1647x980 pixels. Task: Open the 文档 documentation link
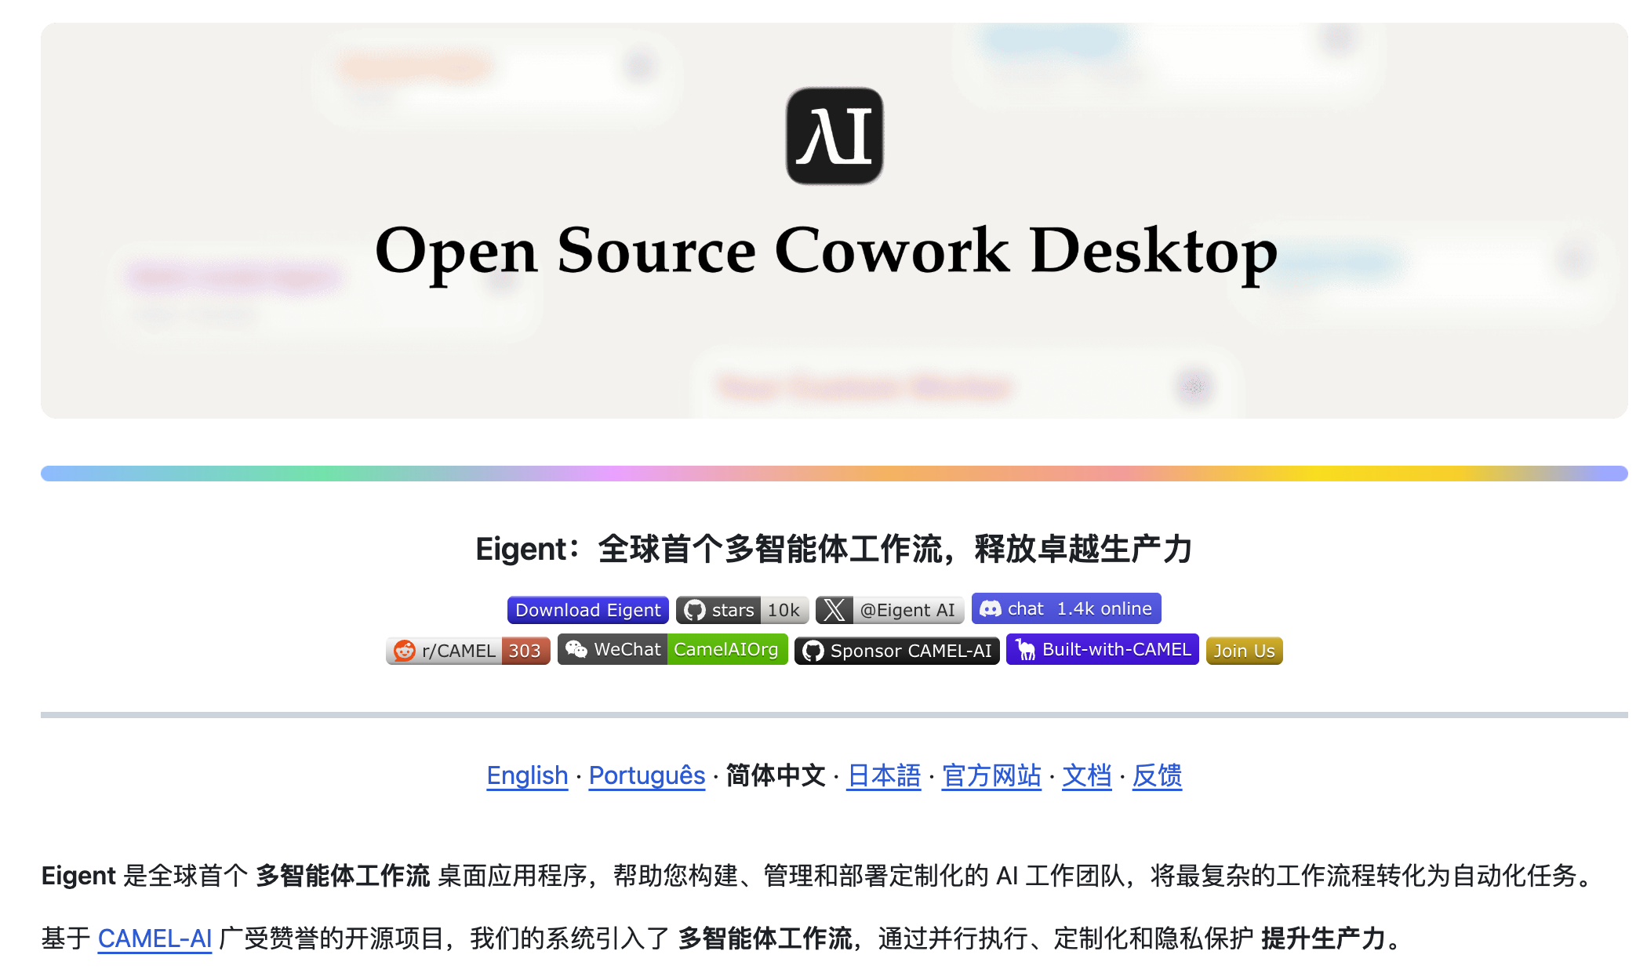[1086, 775]
